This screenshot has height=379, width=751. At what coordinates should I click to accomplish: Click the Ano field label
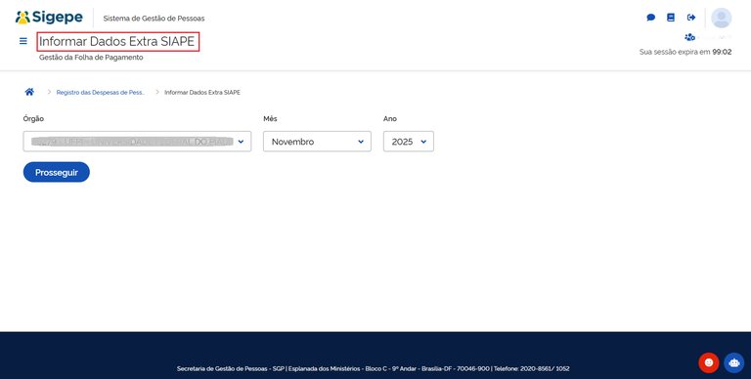[390, 118]
